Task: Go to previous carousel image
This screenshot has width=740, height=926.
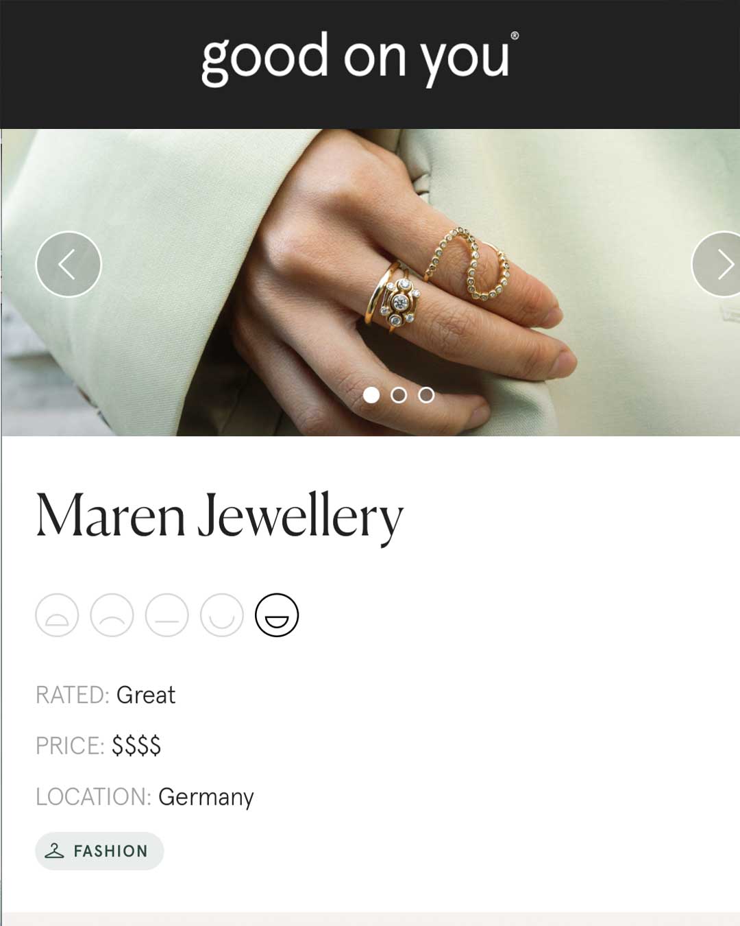Action: pyautogui.click(x=69, y=264)
